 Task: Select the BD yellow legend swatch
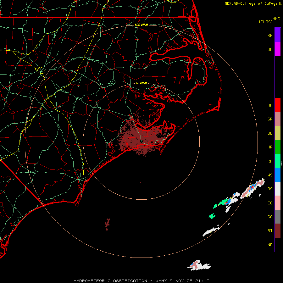(278, 133)
